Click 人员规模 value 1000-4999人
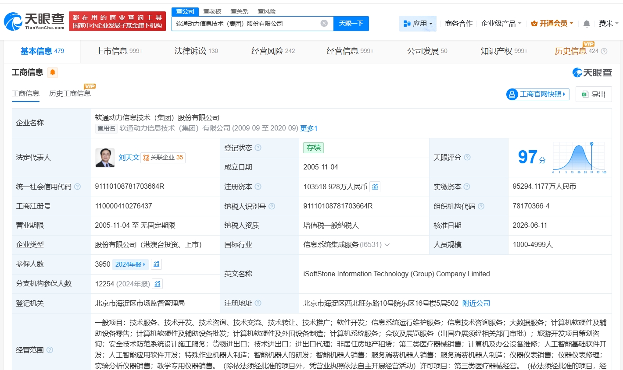623x370 pixels. 533,245
